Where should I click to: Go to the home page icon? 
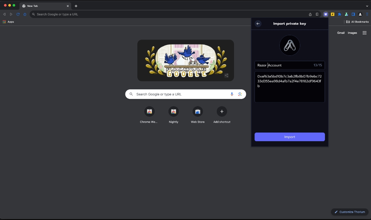[25, 14]
